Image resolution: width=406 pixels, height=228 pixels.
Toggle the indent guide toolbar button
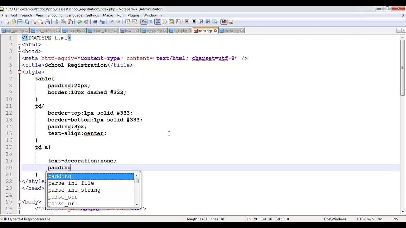(x=157, y=22)
